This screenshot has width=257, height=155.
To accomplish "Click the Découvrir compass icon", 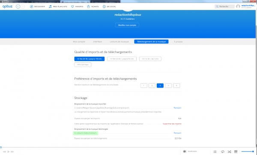I will [31, 6].
